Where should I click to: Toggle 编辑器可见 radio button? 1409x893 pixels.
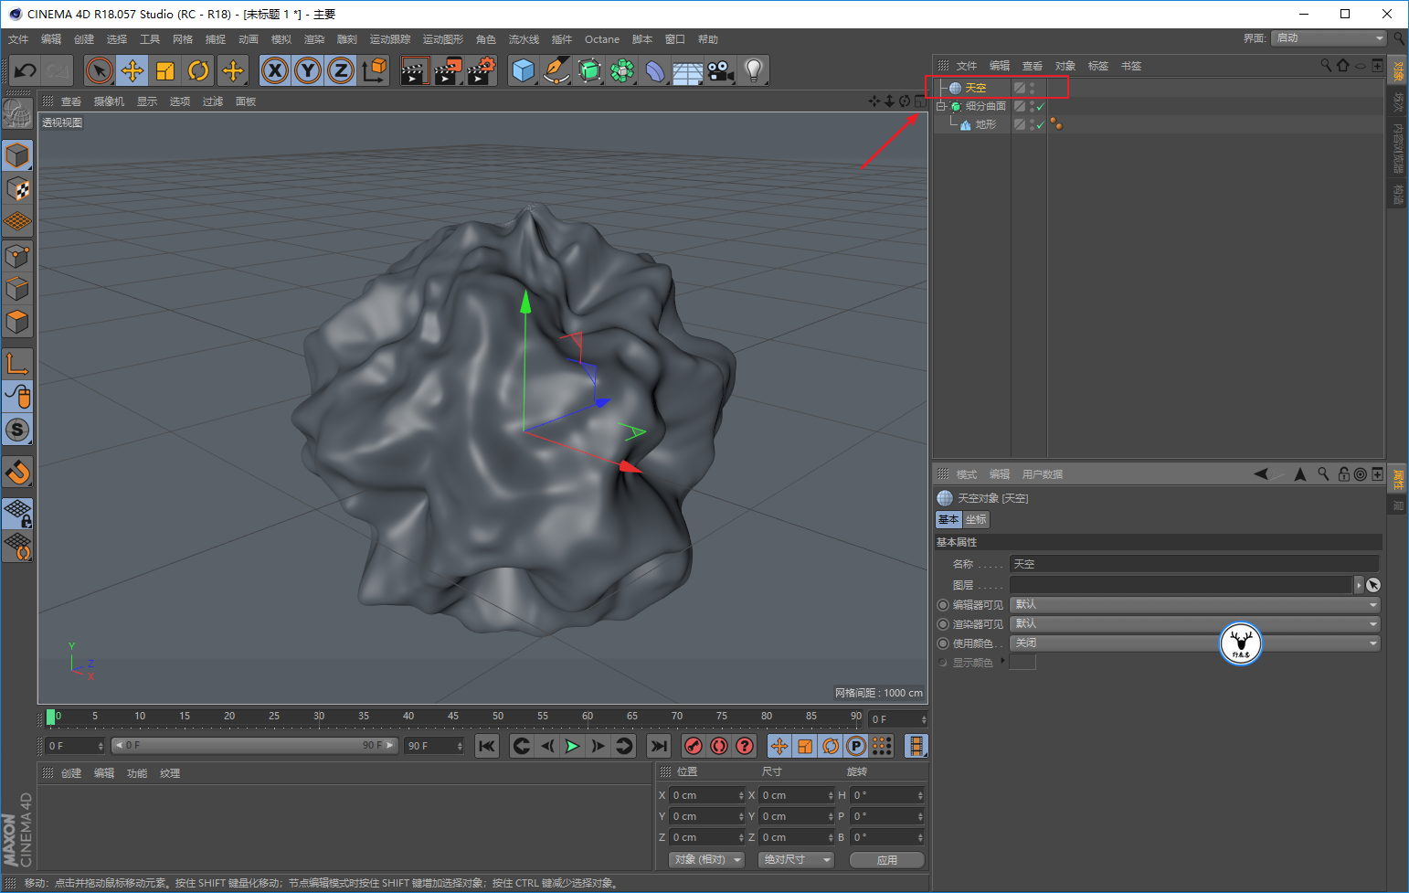[943, 605]
